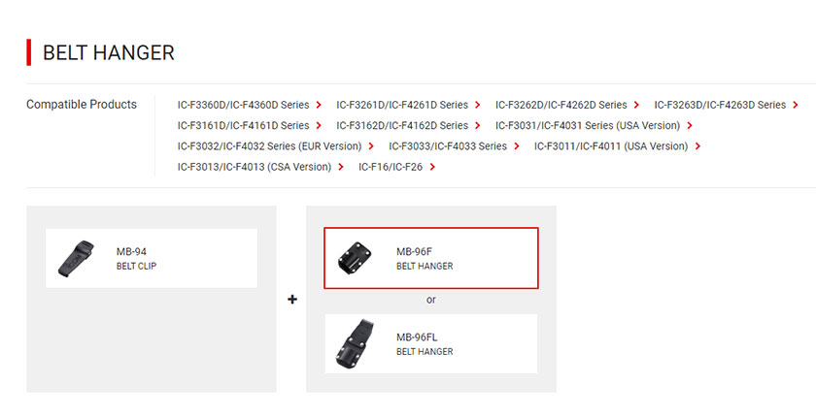Viewport: 816px width, 416px height.
Task: Click the MB-96F product name
Action: click(414, 251)
